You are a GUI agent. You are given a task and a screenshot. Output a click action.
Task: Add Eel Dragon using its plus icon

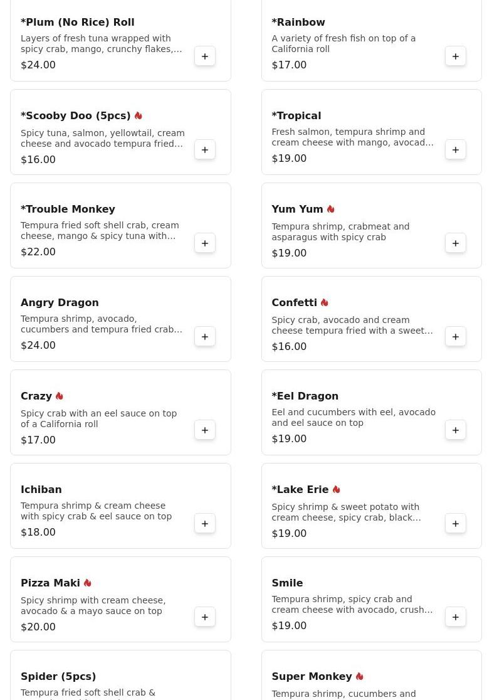point(456,430)
